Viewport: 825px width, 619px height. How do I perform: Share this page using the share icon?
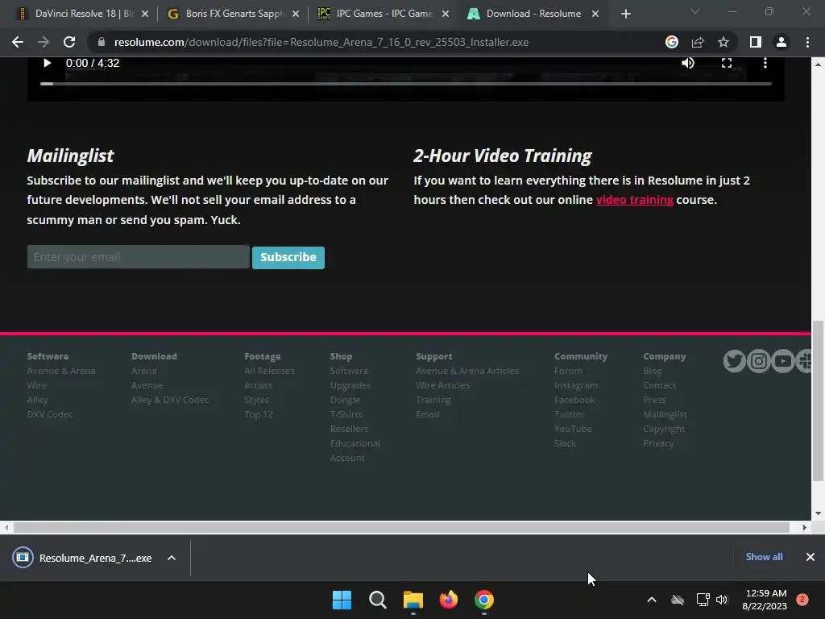(698, 42)
